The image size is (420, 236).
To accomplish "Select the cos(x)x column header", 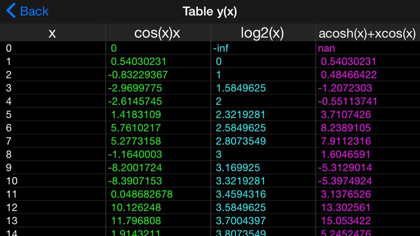I will tap(157, 33).
